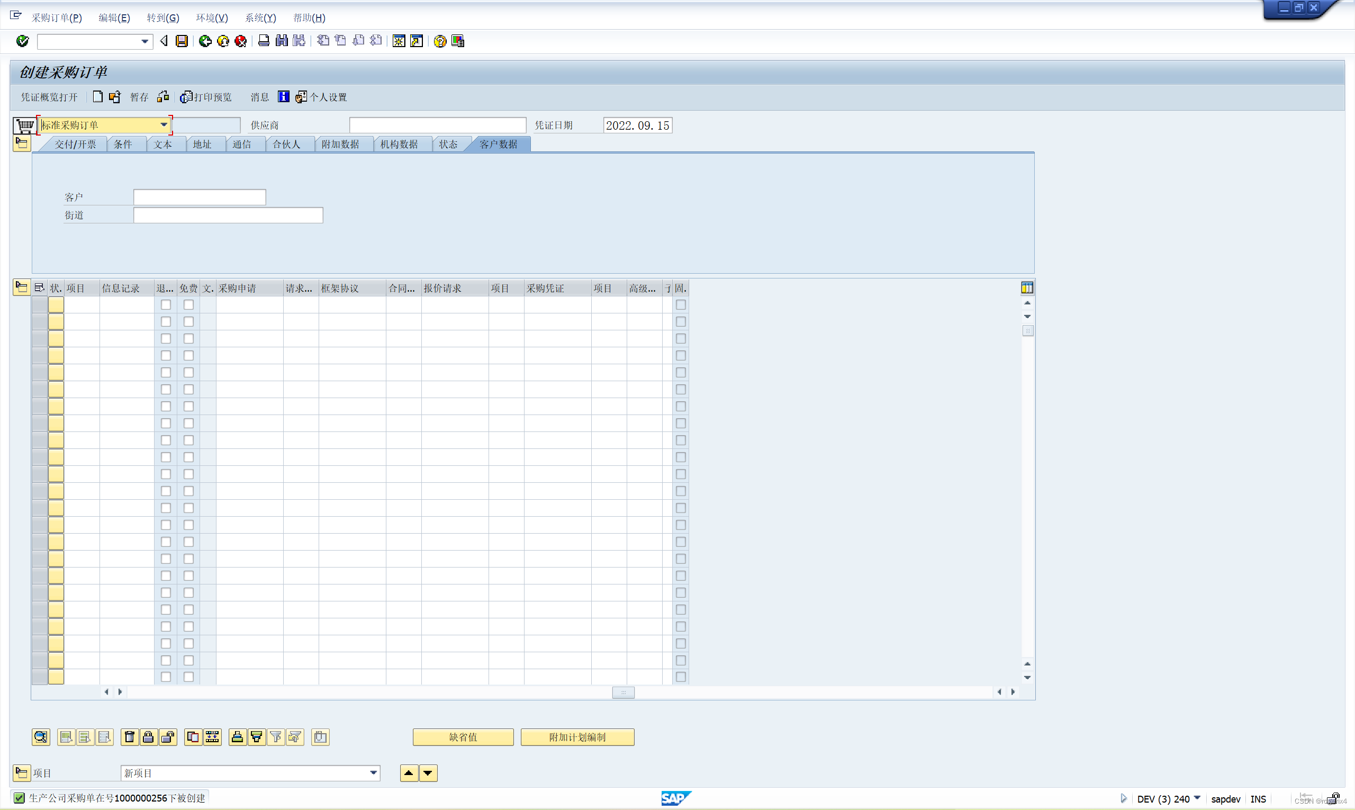The width and height of the screenshot is (1355, 810).
Task: Click the trash can Delete item icon
Action: tap(129, 737)
